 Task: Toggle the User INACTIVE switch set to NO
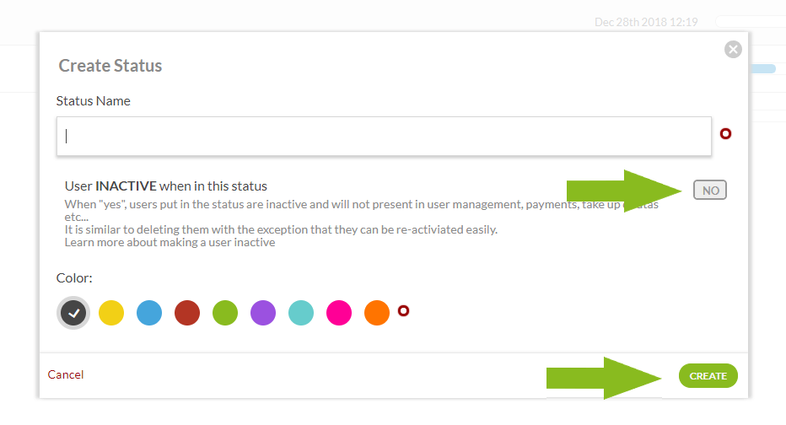pos(710,191)
